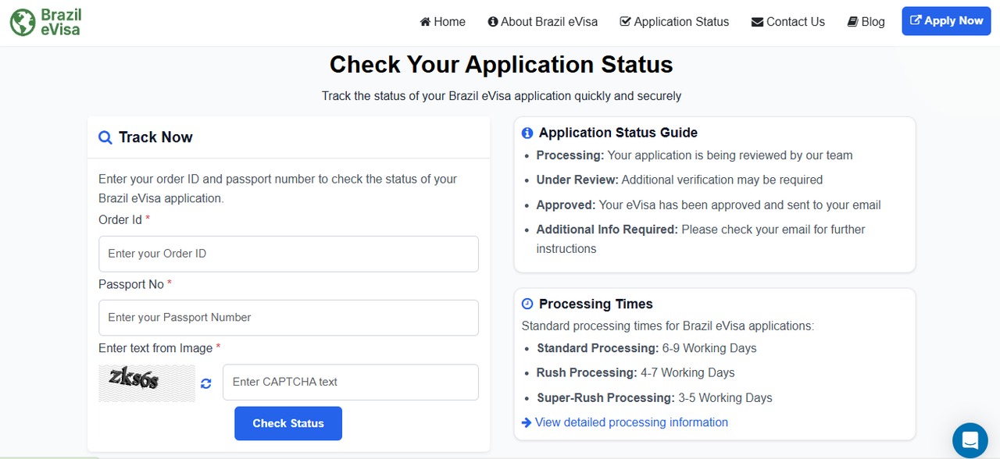The image size is (1000, 459).
Task: Open the chat support bubble
Action: (970, 439)
